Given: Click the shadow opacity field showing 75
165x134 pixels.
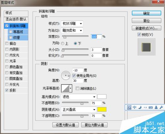Looking at the screenshot, I should (96, 116).
